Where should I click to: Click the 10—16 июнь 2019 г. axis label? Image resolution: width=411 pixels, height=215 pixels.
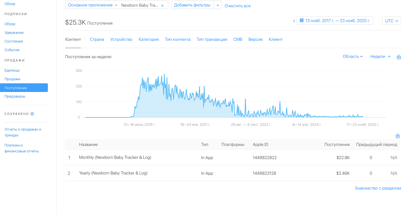click(x=140, y=125)
